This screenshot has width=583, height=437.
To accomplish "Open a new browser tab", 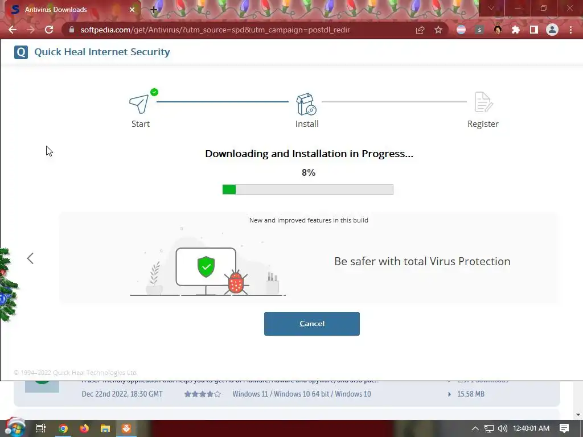I will coord(154,10).
